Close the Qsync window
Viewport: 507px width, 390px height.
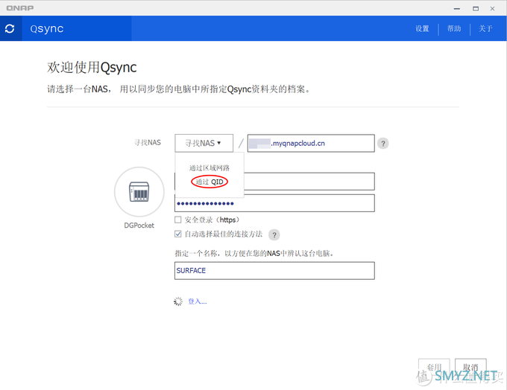(x=492, y=9)
